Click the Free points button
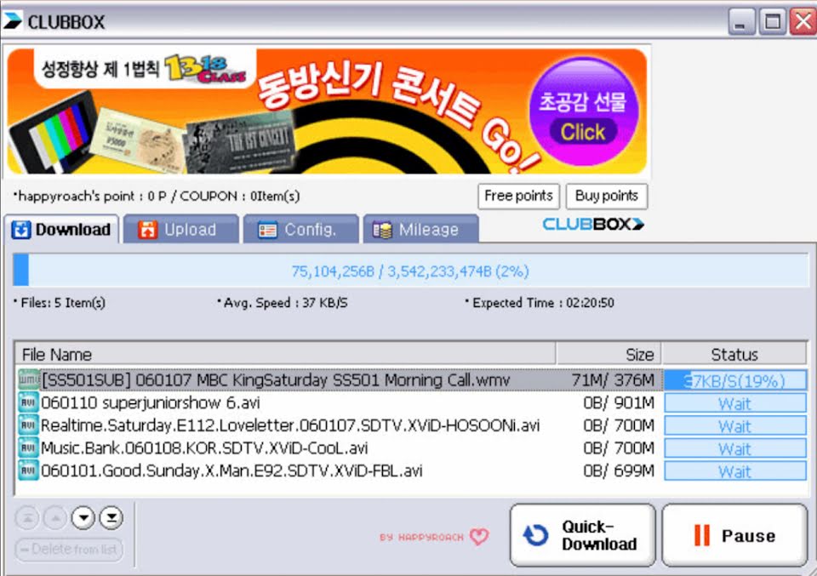This screenshot has height=576, width=817. 518,196
